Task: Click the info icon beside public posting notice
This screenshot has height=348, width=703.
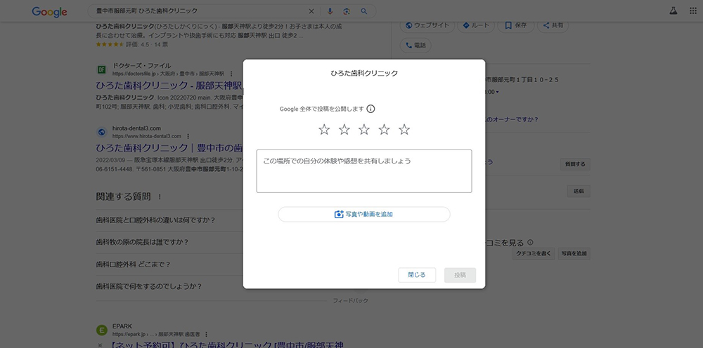Action: [370, 109]
